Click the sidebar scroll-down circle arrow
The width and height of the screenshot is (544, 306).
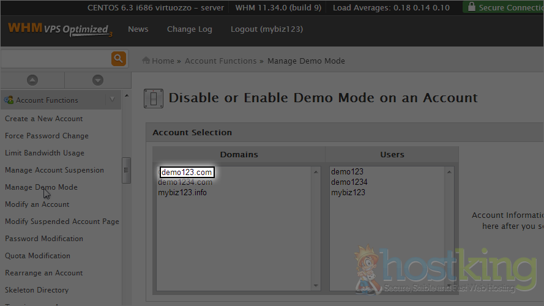pos(97,80)
